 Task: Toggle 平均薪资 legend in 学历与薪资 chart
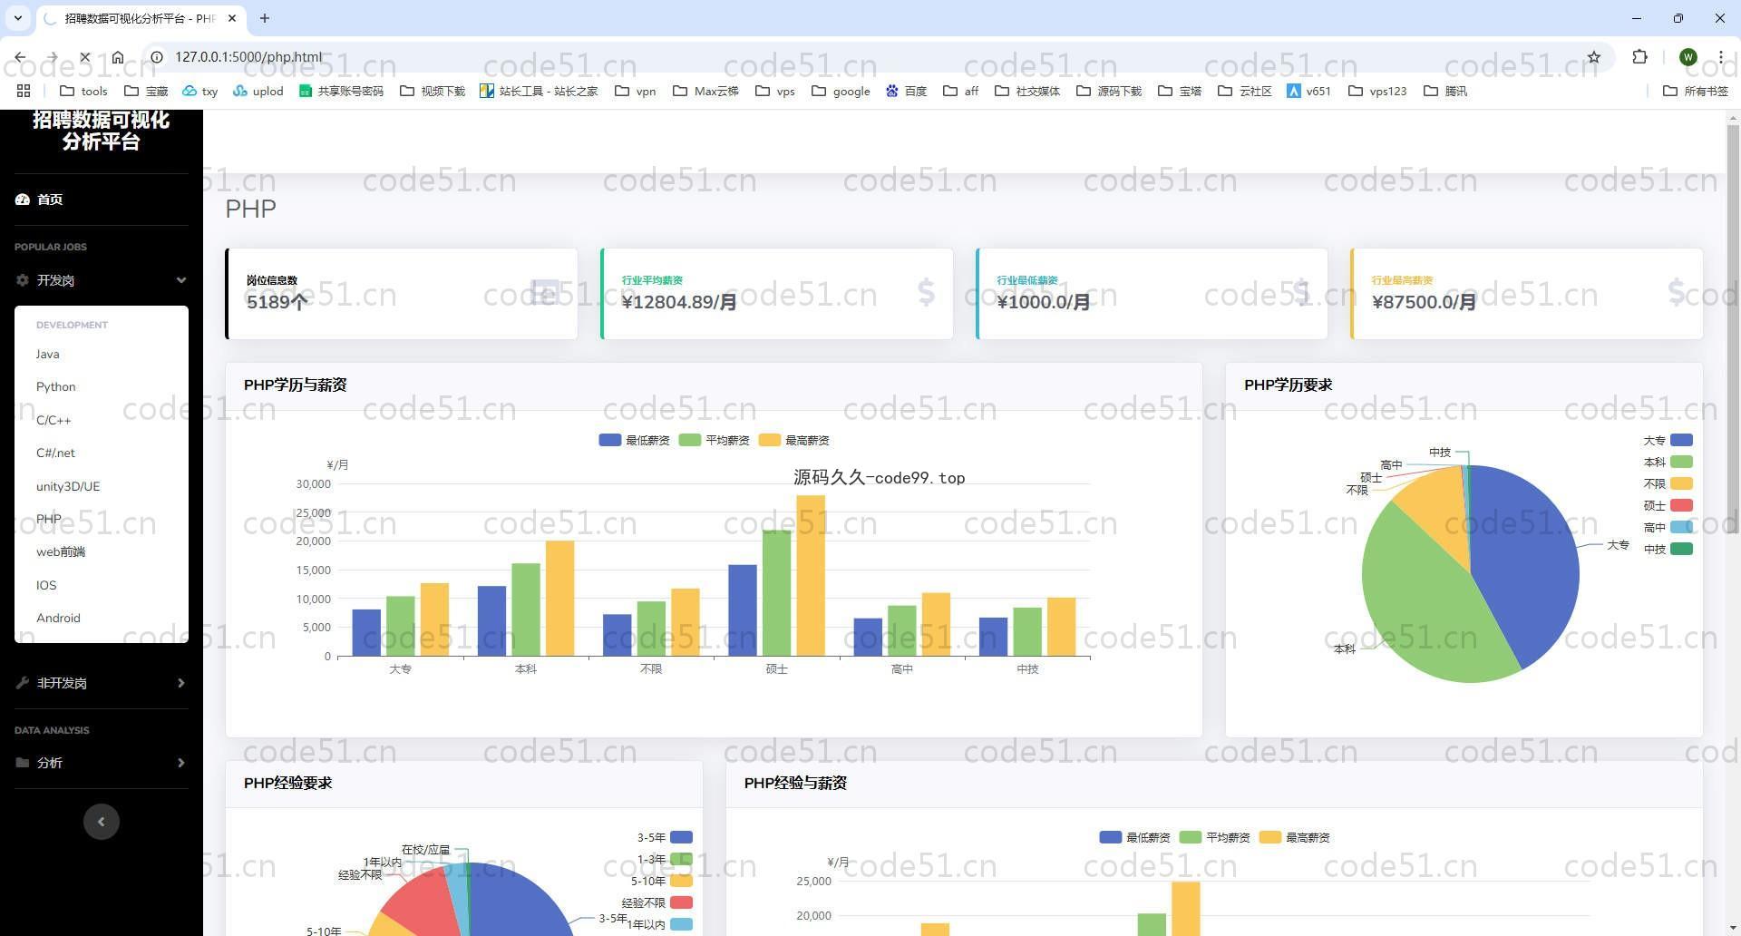[714, 440]
